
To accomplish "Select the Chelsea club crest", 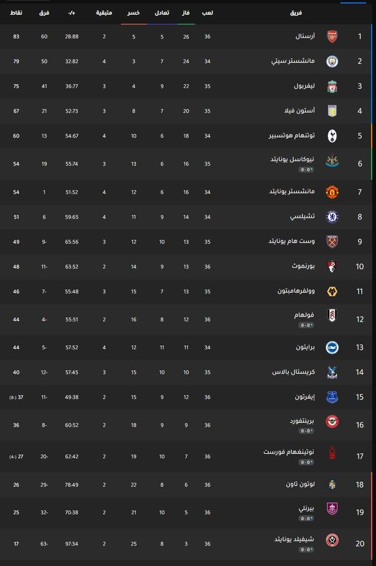I will (x=333, y=217).
